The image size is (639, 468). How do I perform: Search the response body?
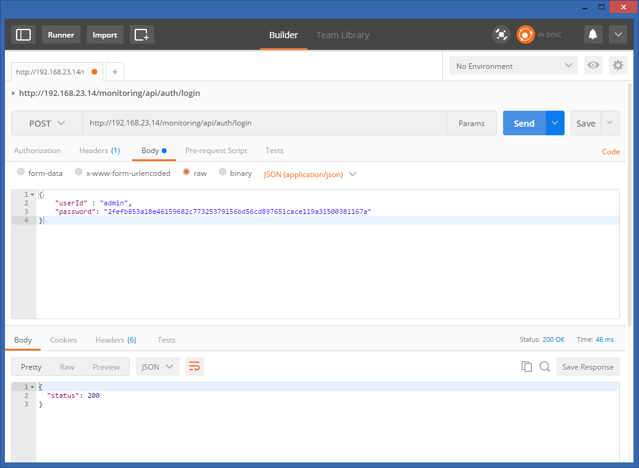click(544, 367)
